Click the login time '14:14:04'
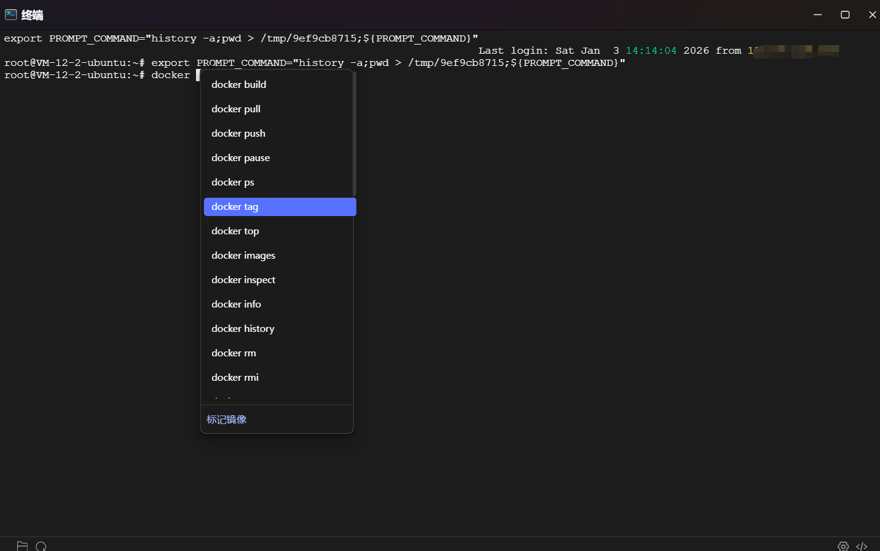880x551 pixels. tap(651, 51)
